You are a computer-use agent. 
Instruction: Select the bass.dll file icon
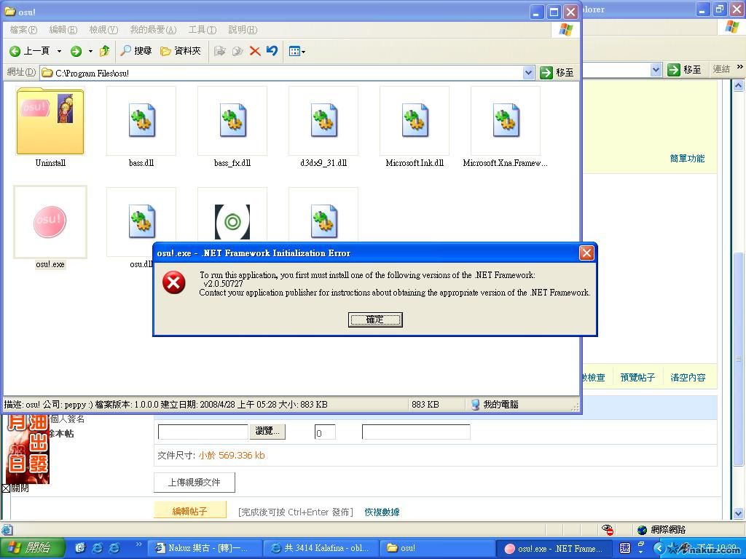[141, 121]
